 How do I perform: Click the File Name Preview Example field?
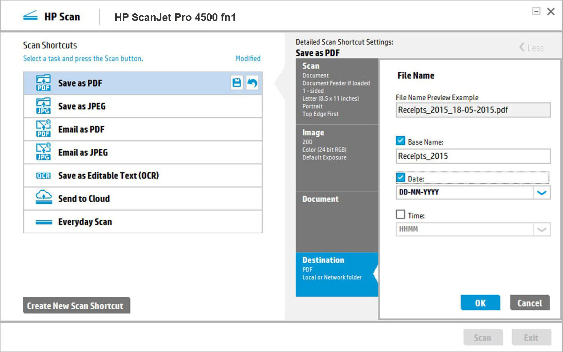click(473, 110)
